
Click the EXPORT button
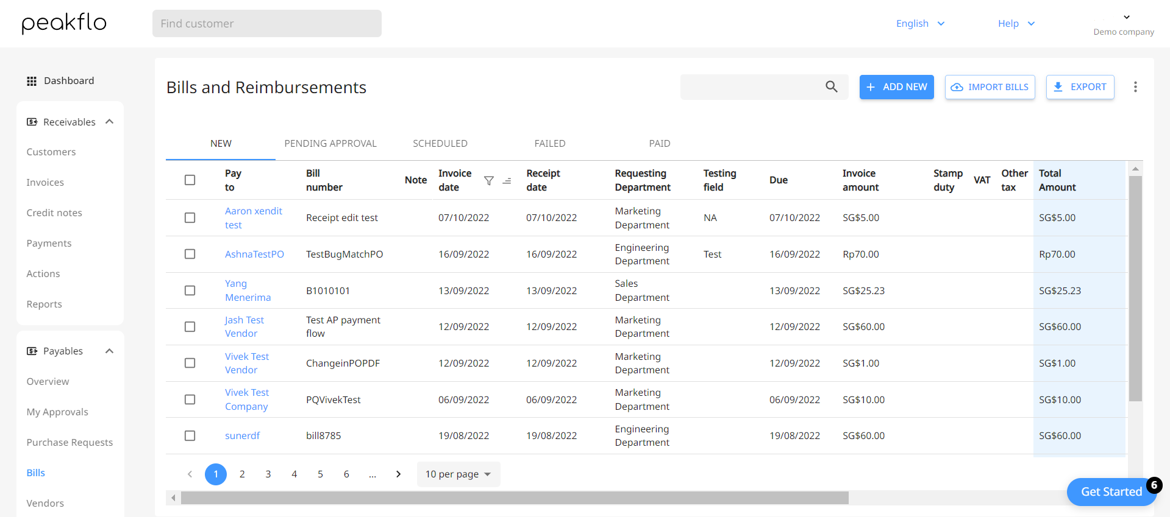point(1080,87)
